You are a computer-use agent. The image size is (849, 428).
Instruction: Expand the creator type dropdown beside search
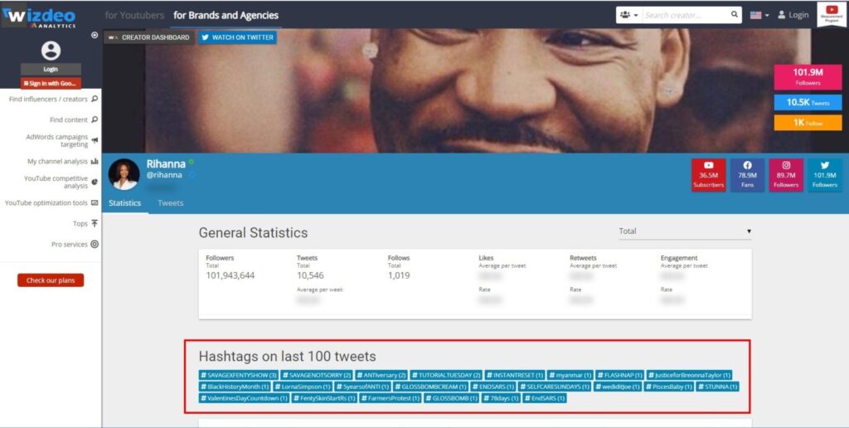(x=628, y=15)
